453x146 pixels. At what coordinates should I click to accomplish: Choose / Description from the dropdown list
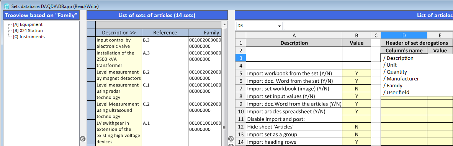(398, 58)
